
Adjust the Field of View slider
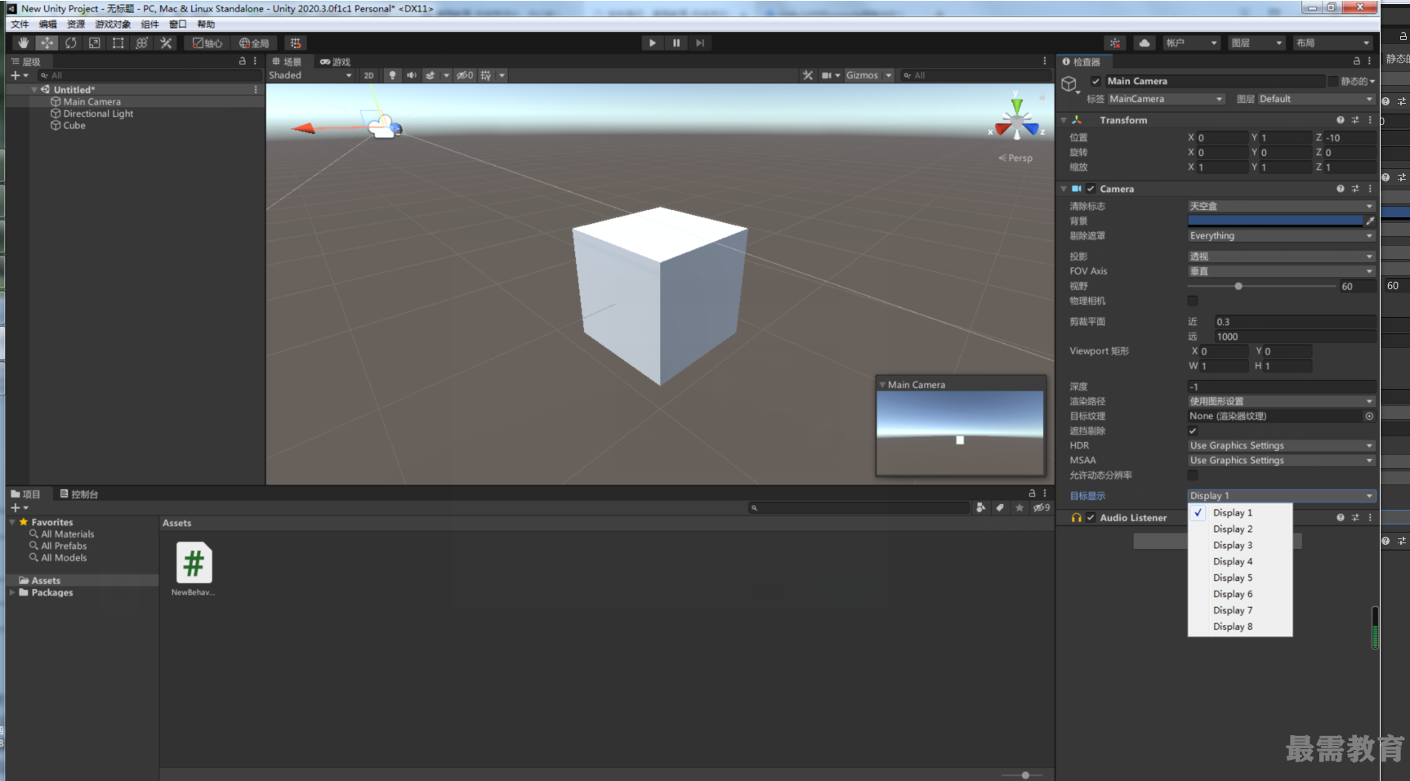[1261, 286]
